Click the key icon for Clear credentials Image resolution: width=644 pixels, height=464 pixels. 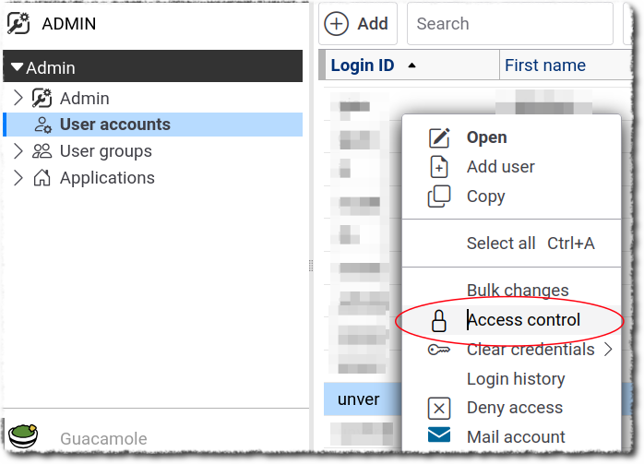click(x=440, y=350)
